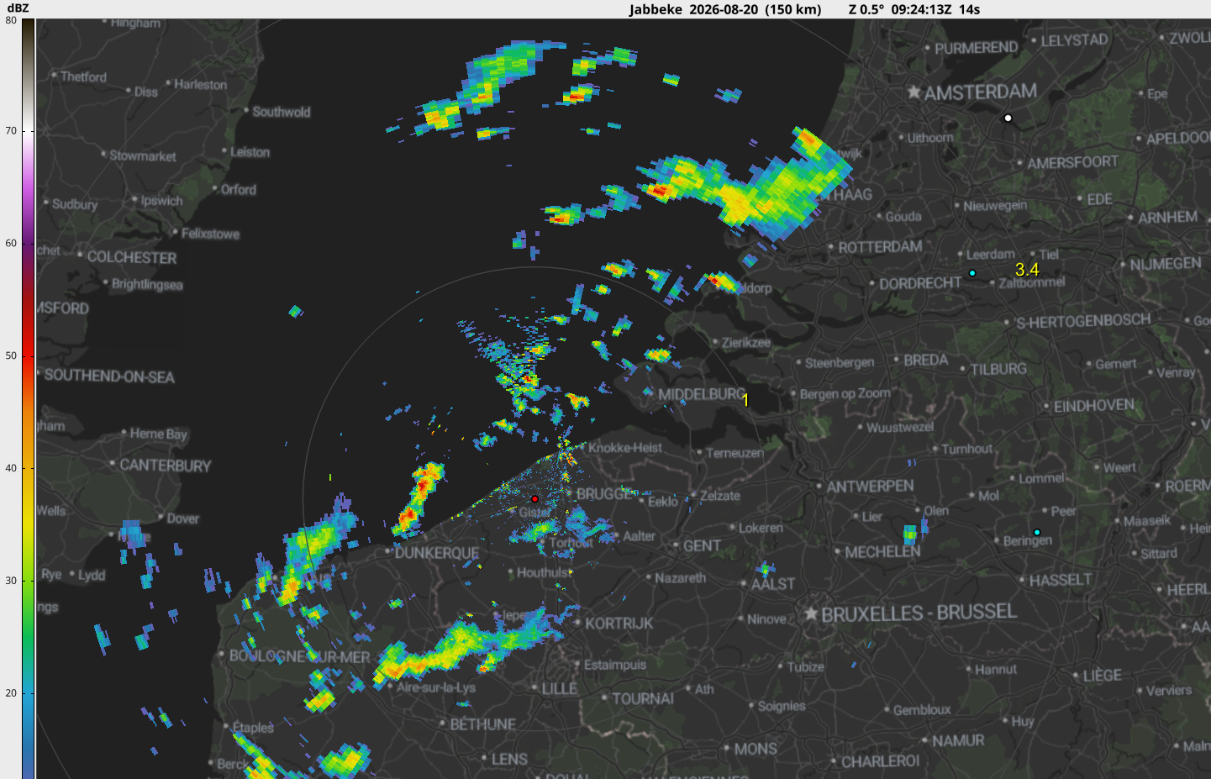The width and height of the screenshot is (1211, 779).
Task: Click the GENT city label
Action: 702,546
